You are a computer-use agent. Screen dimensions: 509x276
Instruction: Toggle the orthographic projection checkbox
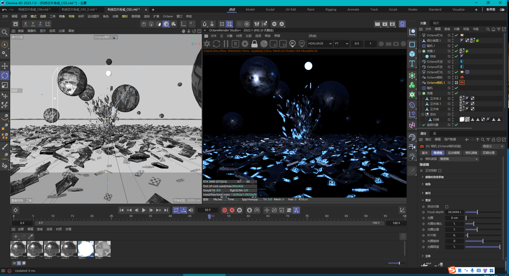440,170
